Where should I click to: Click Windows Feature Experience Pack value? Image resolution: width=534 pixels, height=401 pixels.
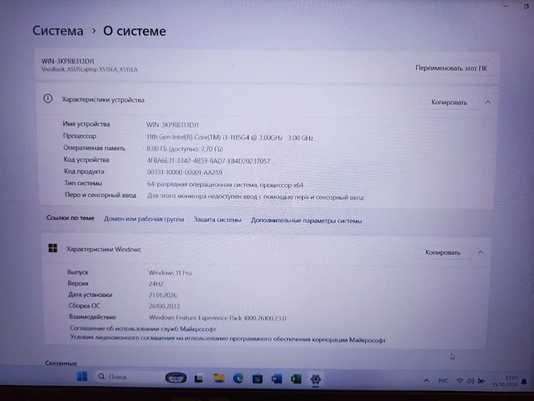click(x=218, y=318)
